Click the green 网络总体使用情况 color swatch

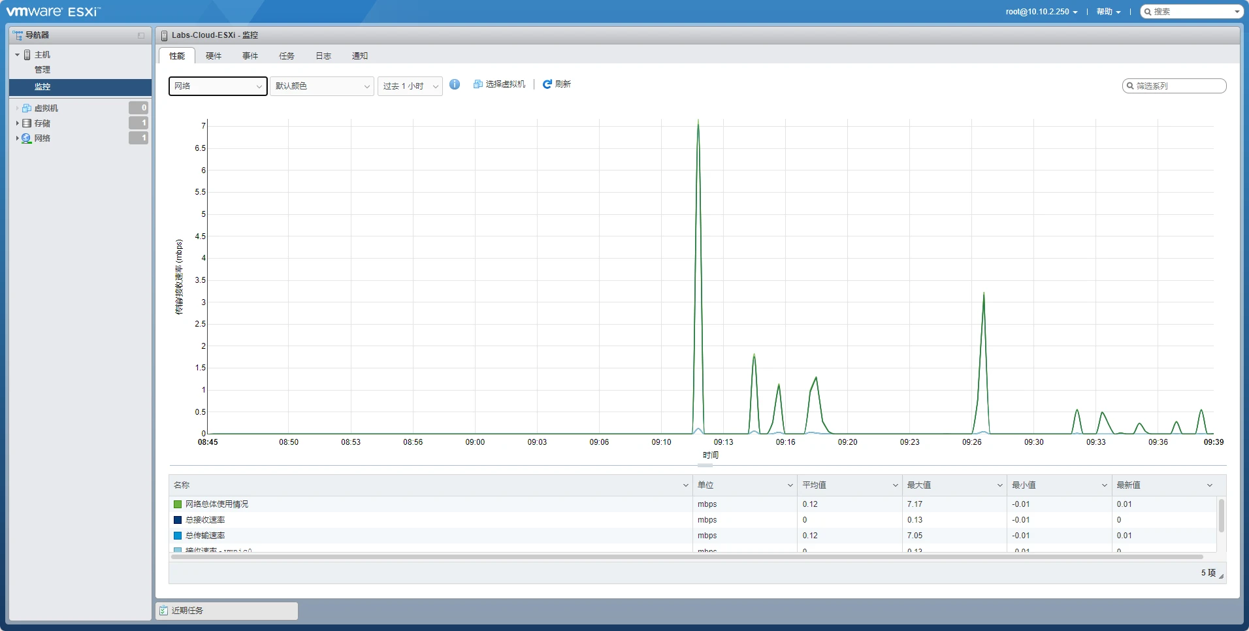pos(178,504)
